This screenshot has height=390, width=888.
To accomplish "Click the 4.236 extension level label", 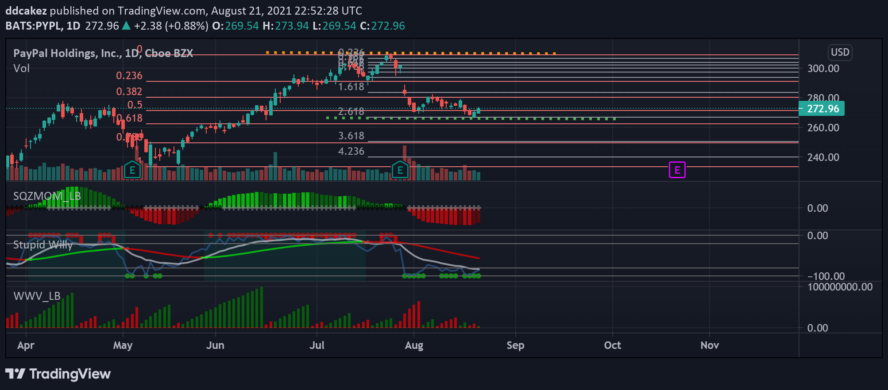I will [351, 151].
